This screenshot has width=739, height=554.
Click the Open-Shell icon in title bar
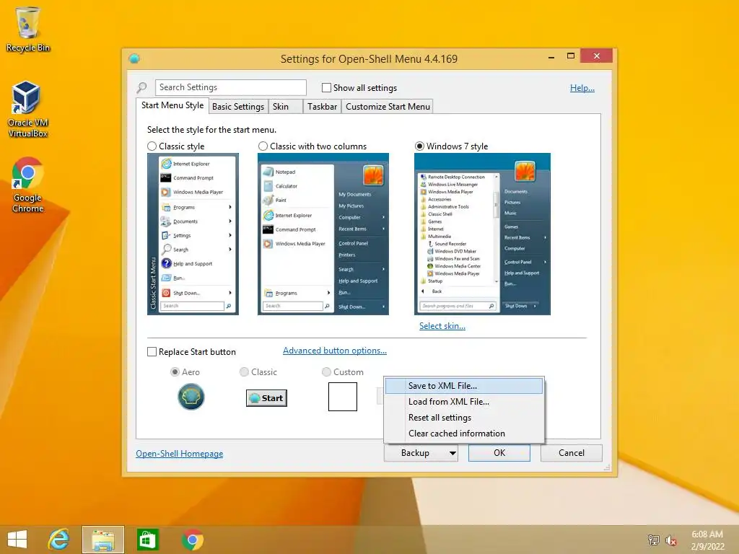(134, 58)
